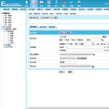Click the 二级目录 folder icon
109x109 pixels.
click(4, 27)
